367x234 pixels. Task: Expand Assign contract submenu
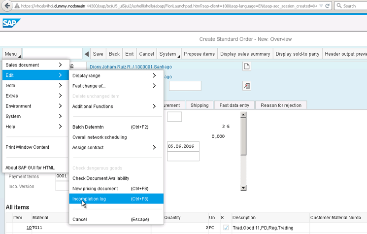[x=116, y=147]
